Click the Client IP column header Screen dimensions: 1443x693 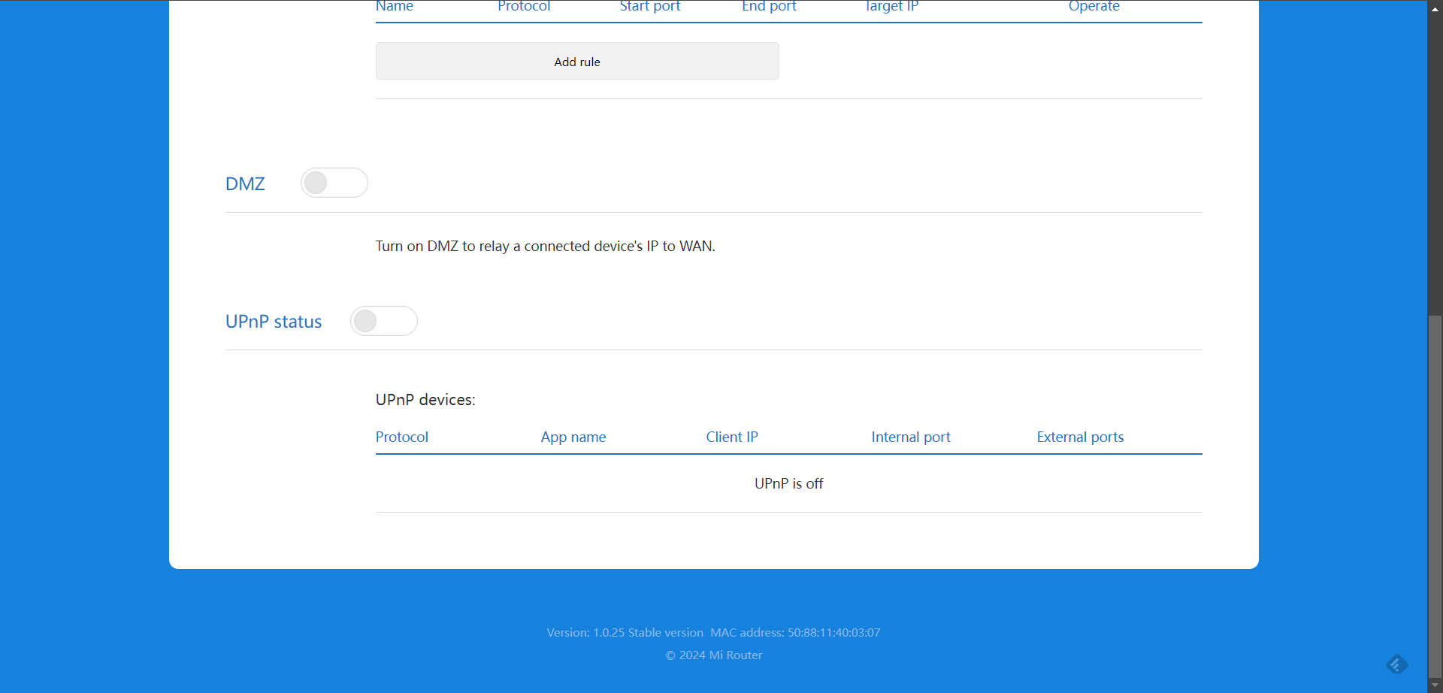(732, 437)
